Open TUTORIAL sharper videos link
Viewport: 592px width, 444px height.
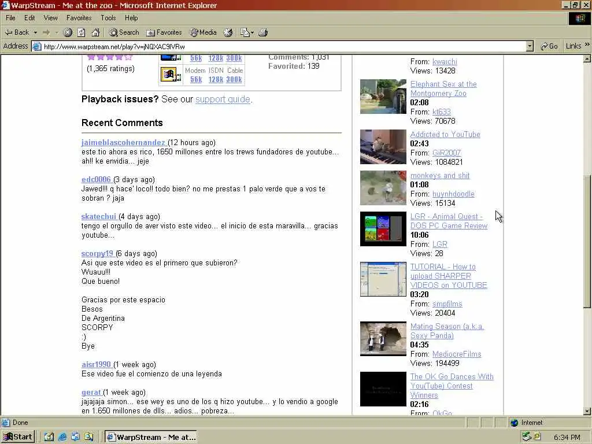click(449, 276)
